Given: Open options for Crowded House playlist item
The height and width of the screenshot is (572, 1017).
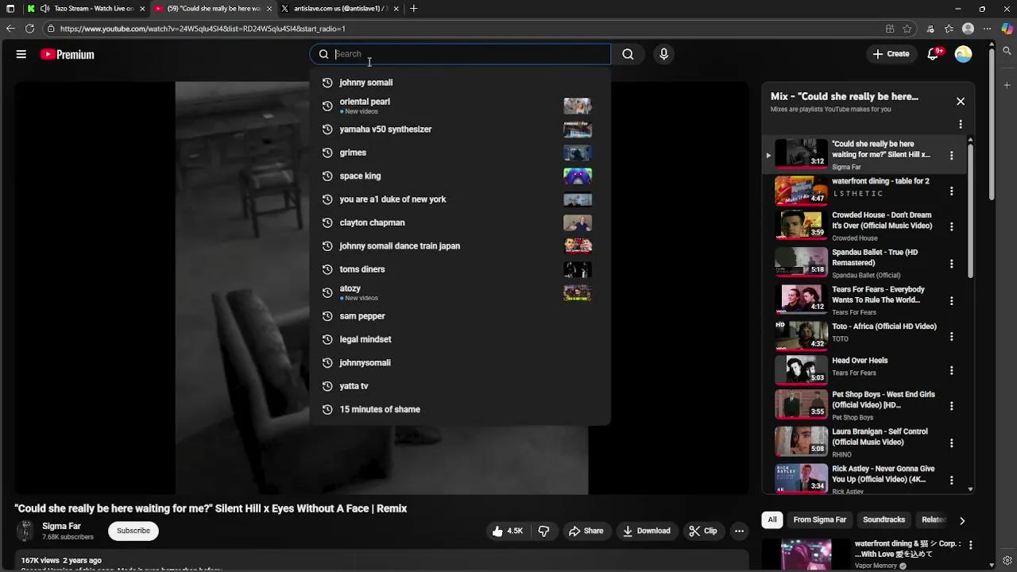Looking at the screenshot, I should pos(951,226).
